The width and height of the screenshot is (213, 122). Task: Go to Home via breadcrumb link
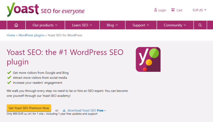click(11, 35)
